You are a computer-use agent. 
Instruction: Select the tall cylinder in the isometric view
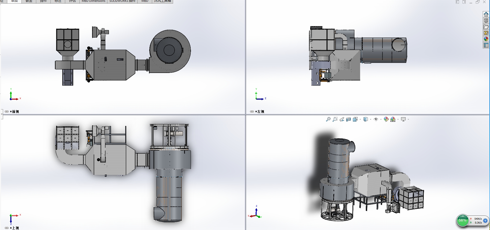(x=338, y=160)
